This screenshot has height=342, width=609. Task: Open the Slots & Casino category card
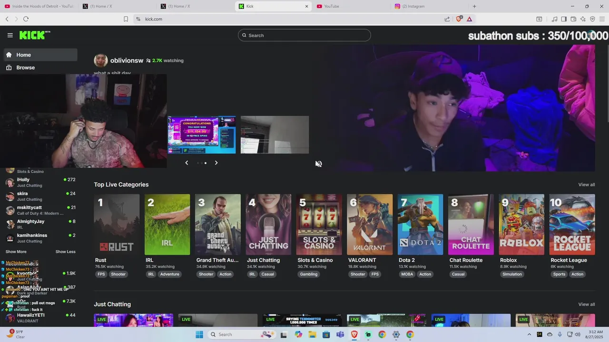tap(319, 225)
